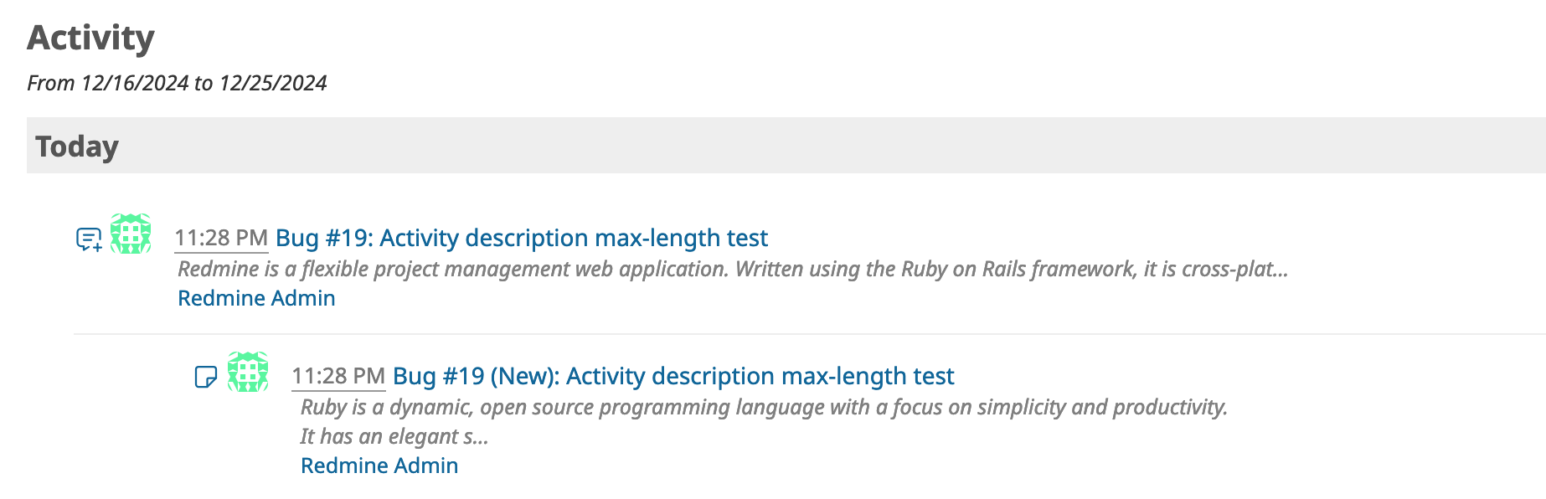Click the green avatar in the first activity entry

point(131,234)
